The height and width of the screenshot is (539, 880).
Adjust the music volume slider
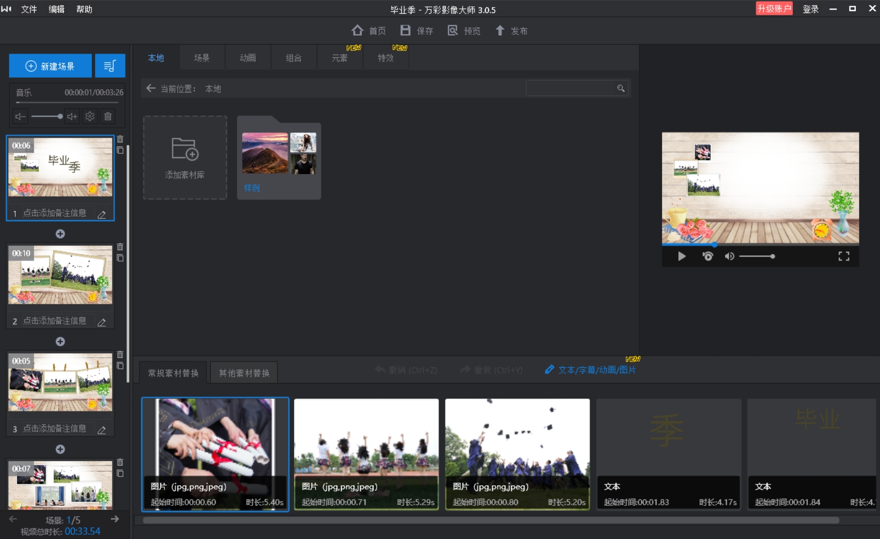click(x=46, y=117)
